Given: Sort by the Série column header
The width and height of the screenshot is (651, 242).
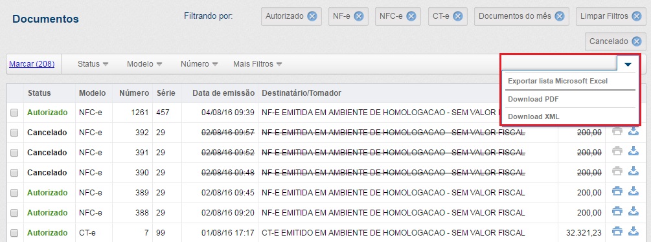Looking at the screenshot, I should [166, 93].
